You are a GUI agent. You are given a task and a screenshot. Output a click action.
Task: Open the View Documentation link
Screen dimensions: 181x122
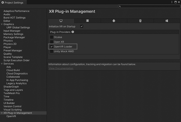point(61,68)
